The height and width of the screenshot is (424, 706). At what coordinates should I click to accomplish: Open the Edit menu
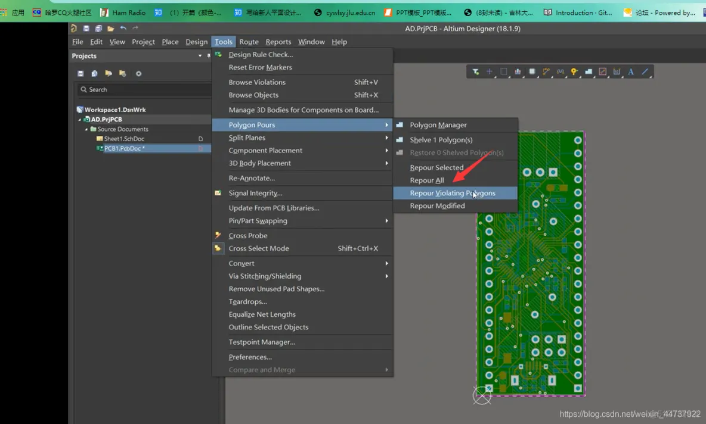96,42
